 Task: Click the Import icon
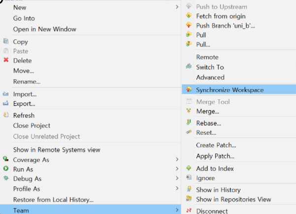tap(5, 93)
